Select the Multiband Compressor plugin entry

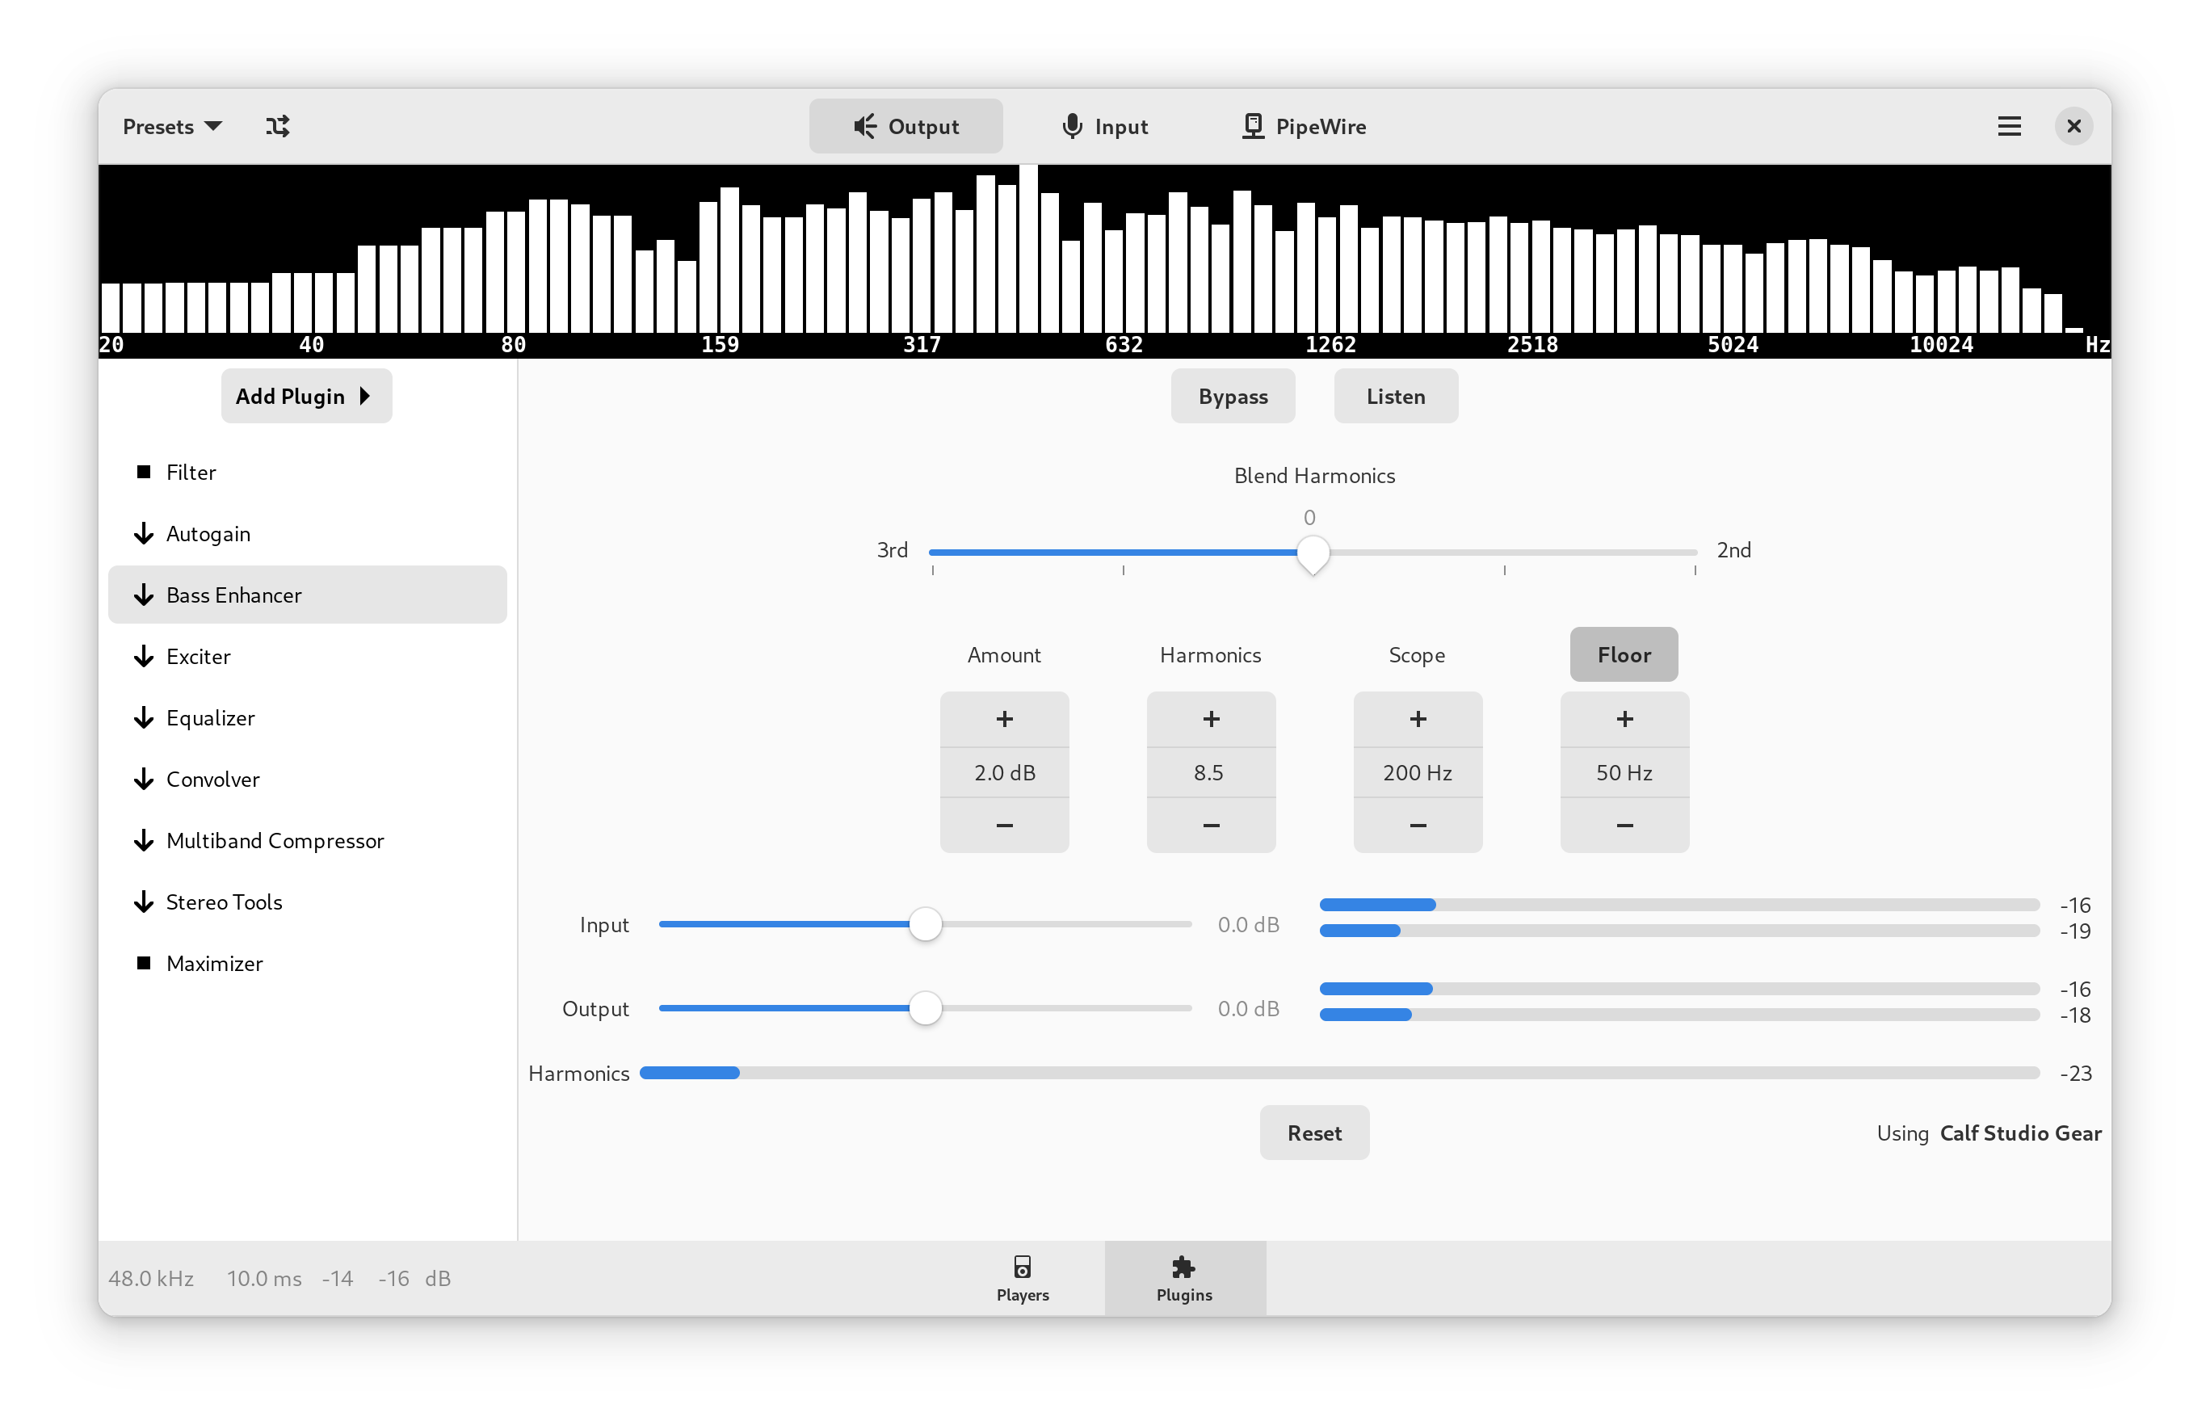point(275,840)
